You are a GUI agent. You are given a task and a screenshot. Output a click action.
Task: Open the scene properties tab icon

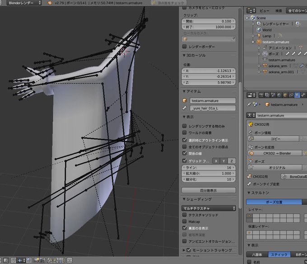[273, 95]
